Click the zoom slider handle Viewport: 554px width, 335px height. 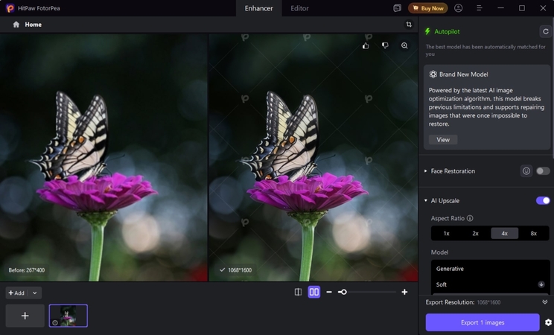[x=343, y=292]
